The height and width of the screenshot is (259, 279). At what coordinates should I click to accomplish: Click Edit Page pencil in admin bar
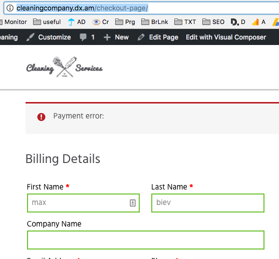click(158, 37)
